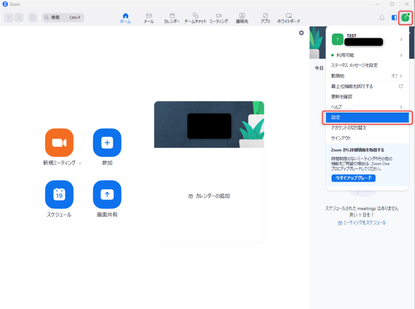
Task: Open the Schedule (スケジュール) calendar icon
Action: tap(59, 194)
